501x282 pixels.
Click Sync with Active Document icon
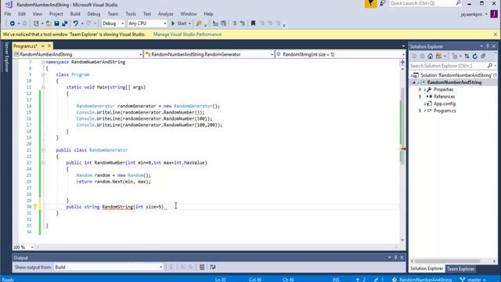click(467, 56)
